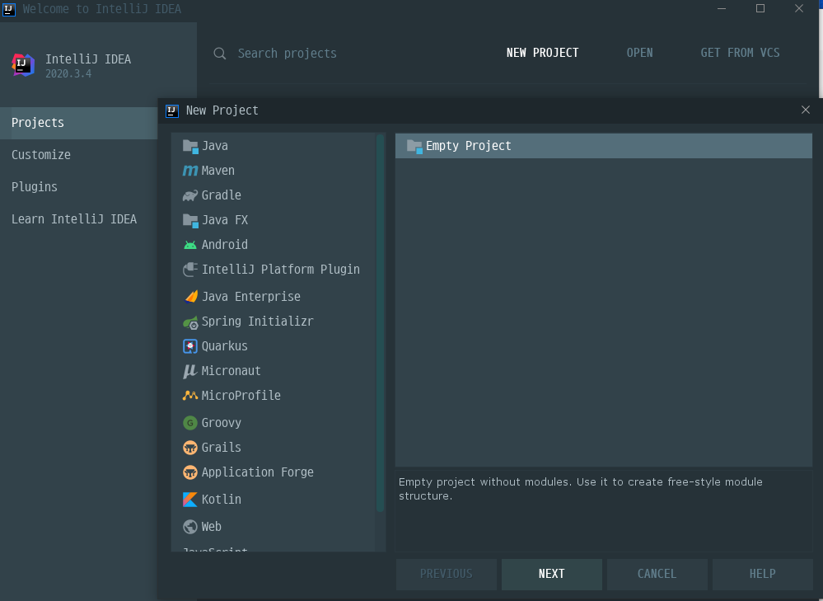Click the OPEN button
This screenshot has width=823, height=601.
pos(640,53)
